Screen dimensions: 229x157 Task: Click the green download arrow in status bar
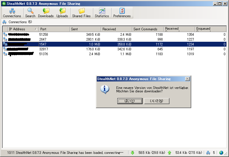133,153
